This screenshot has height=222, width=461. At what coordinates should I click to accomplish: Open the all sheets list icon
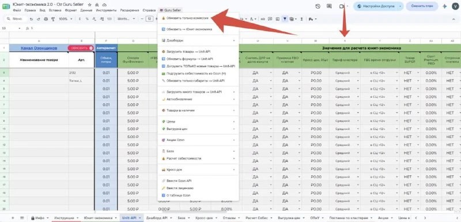coord(22,218)
